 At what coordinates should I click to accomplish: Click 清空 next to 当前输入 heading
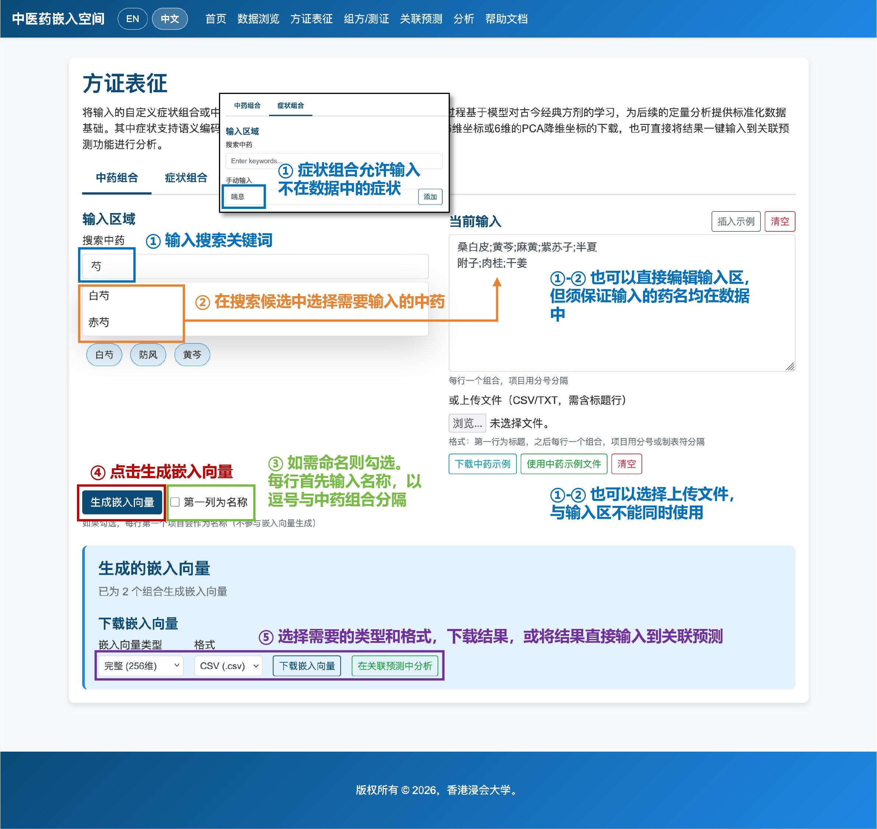(x=780, y=221)
